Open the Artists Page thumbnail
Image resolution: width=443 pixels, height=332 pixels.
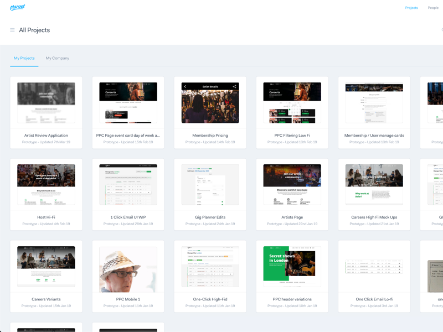pyautogui.click(x=292, y=185)
